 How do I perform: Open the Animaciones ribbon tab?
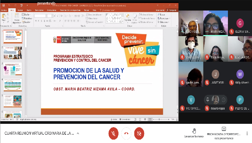point(52,10)
